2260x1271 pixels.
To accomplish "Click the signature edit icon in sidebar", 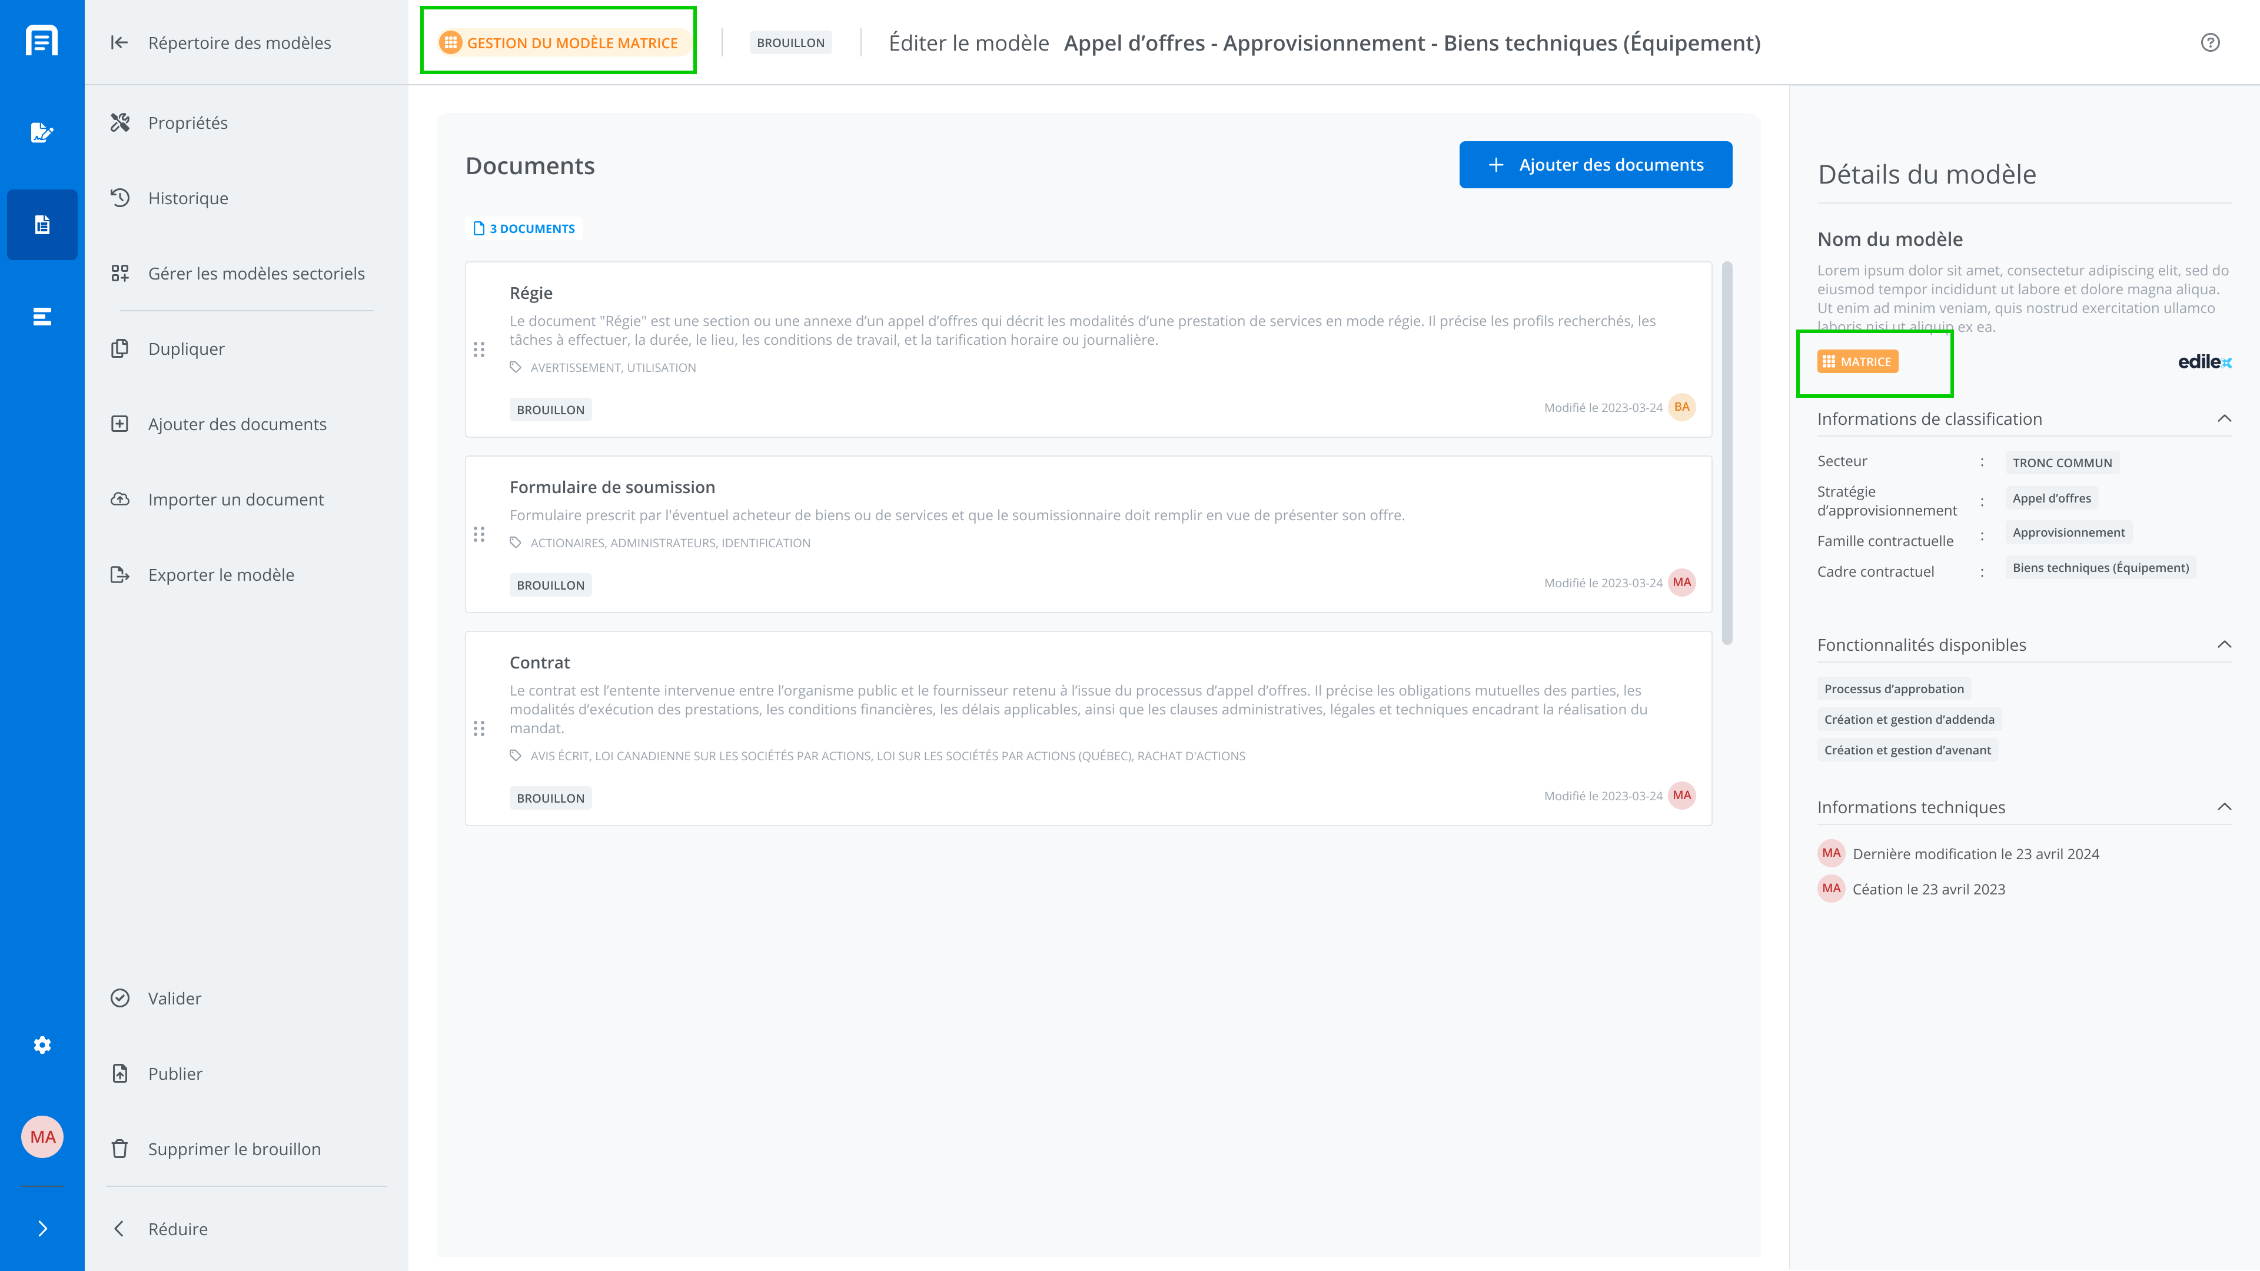I will point(42,132).
